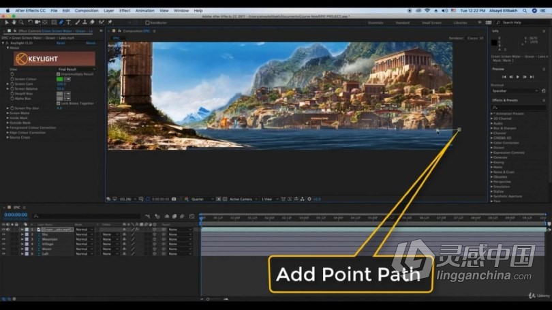The image size is (552, 310).
Task: Expand Source Crops section
Action: pos(7,138)
